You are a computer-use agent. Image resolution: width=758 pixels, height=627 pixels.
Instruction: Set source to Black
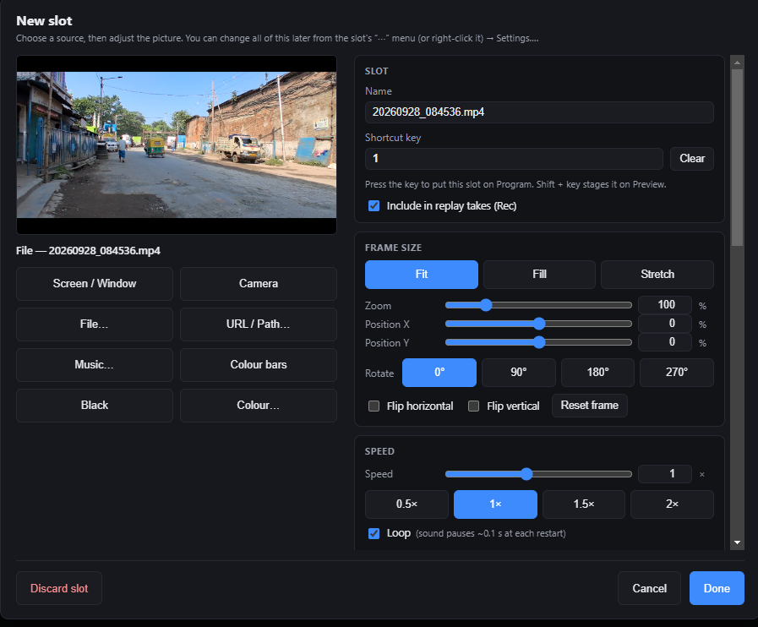click(95, 406)
